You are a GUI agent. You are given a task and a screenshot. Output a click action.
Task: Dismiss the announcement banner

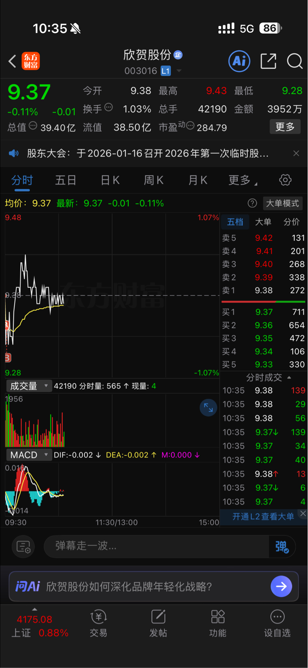296,153
